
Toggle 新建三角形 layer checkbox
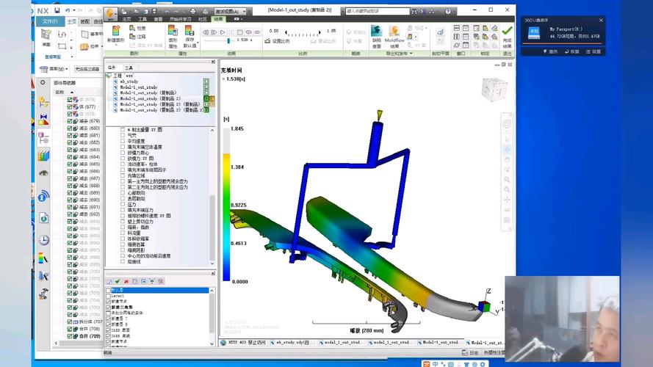tap(109, 307)
